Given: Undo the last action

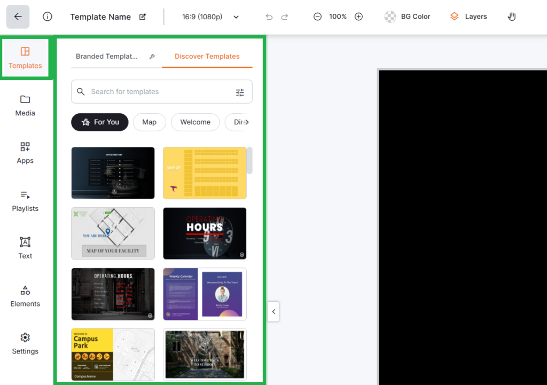Looking at the screenshot, I should [x=269, y=17].
